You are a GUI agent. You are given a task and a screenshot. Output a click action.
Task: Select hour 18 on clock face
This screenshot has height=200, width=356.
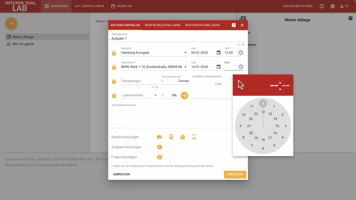pos(263,140)
